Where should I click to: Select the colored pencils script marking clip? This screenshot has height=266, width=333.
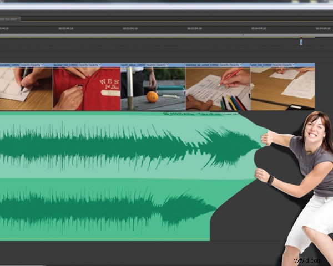[x=218, y=89]
